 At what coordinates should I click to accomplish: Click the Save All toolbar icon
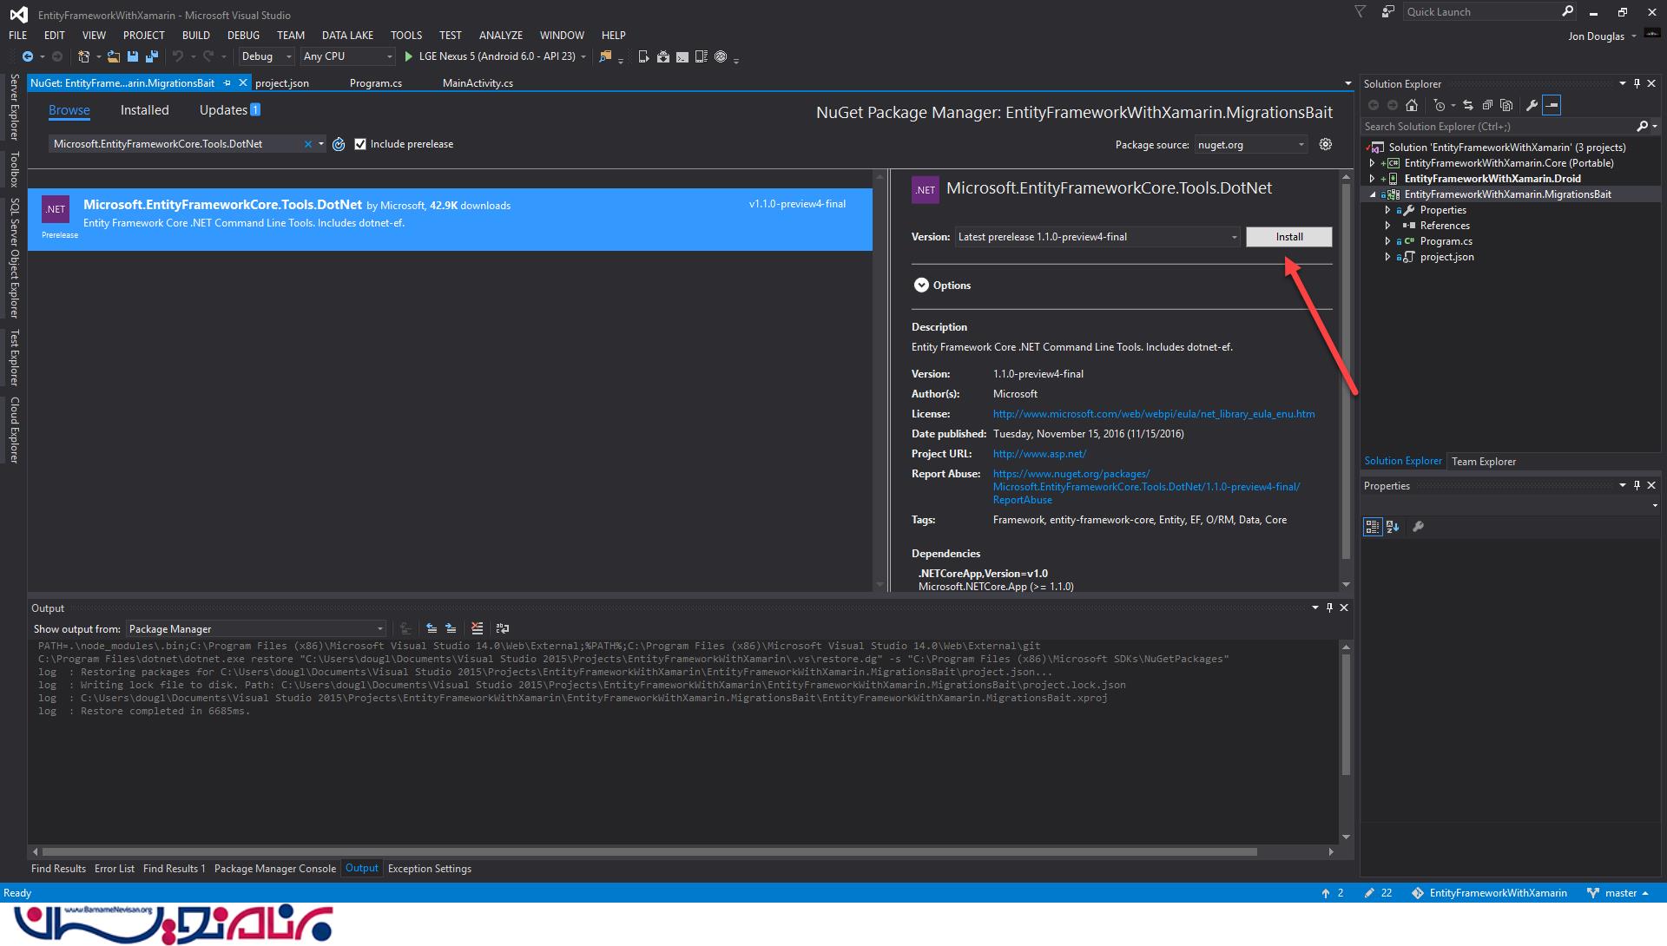point(152,56)
